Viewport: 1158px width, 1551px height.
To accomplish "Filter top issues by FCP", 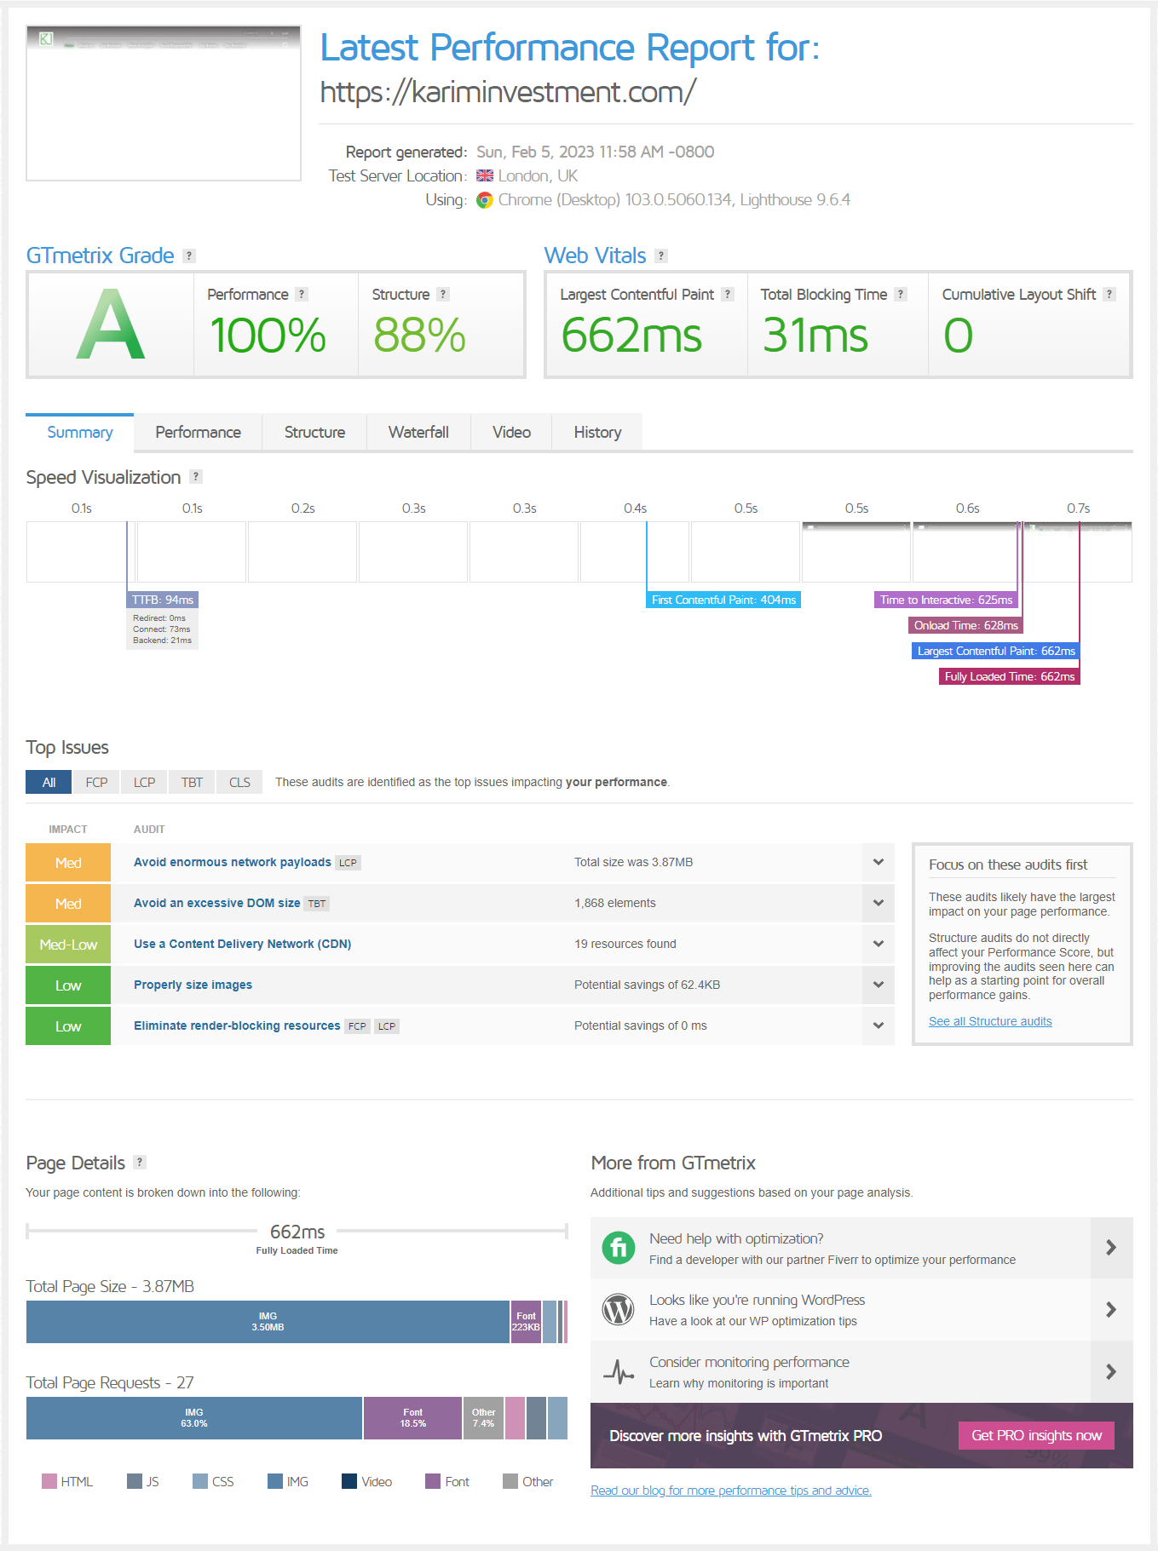I will point(96,782).
